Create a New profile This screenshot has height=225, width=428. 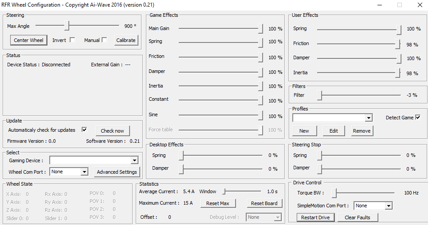[x=304, y=131]
